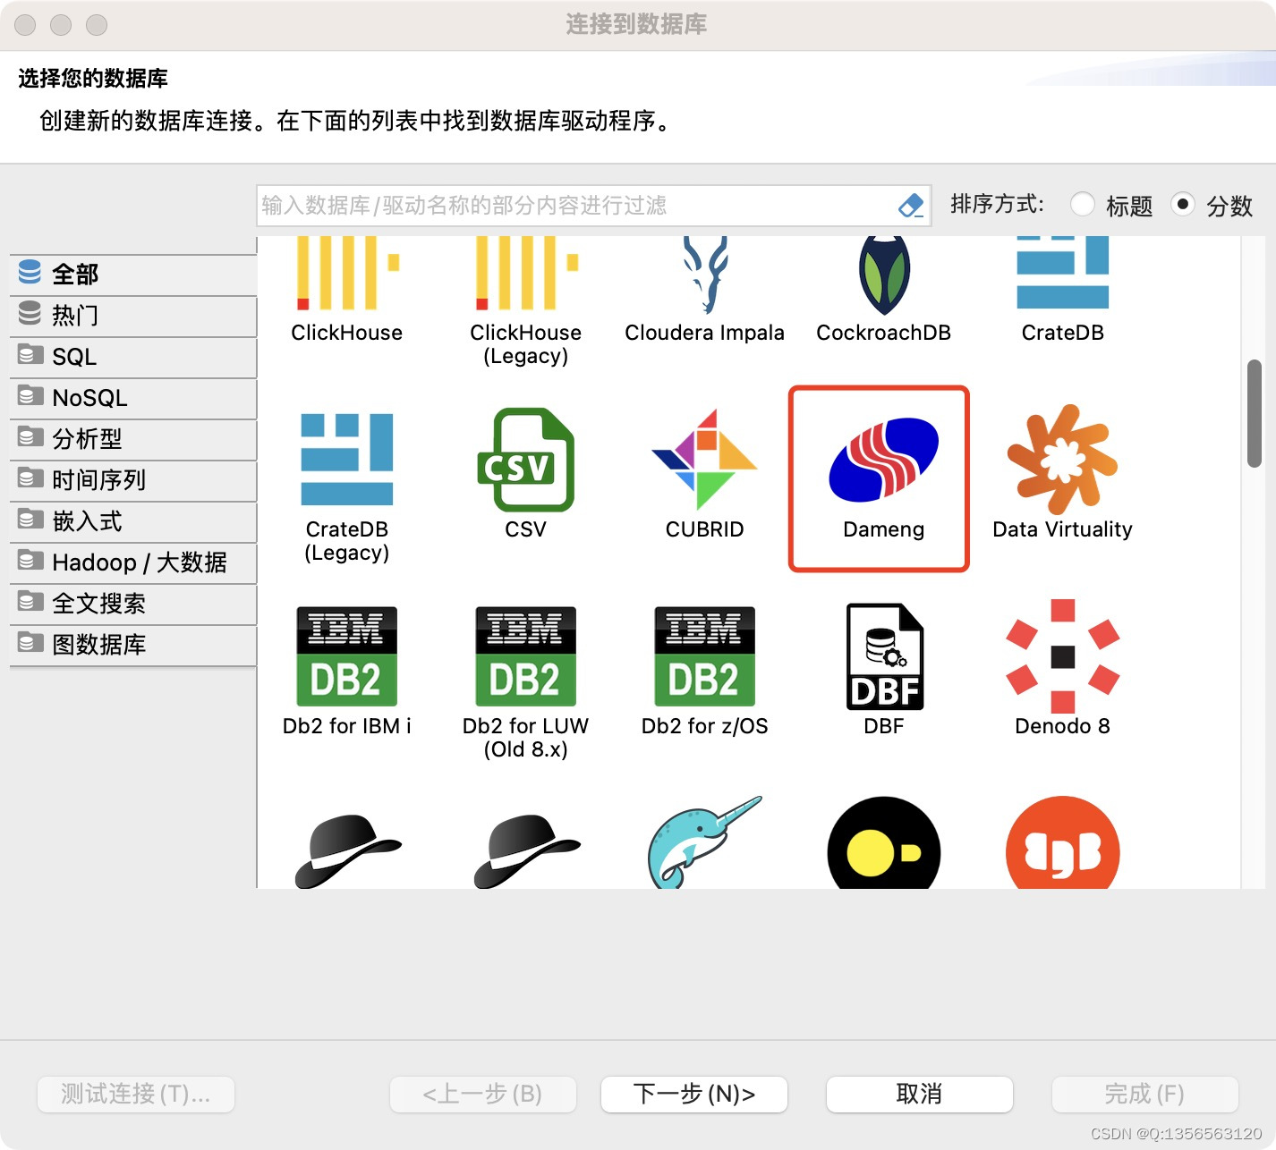Image resolution: width=1276 pixels, height=1150 pixels.
Task: Select the ClickHouse database driver
Action: (x=345, y=286)
